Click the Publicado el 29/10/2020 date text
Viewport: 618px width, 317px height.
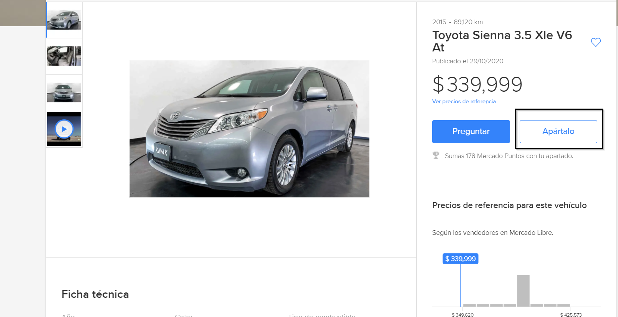click(x=468, y=61)
